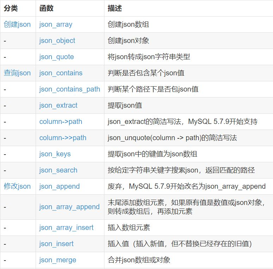
Task: Select the 插入值 description for json_insert
Action: coord(180,243)
